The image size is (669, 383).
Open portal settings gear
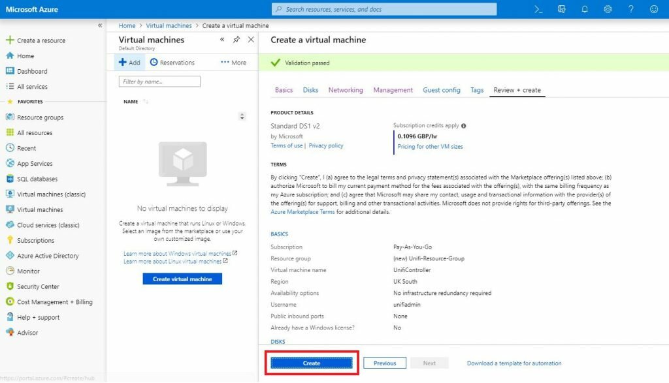(x=608, y=9)
